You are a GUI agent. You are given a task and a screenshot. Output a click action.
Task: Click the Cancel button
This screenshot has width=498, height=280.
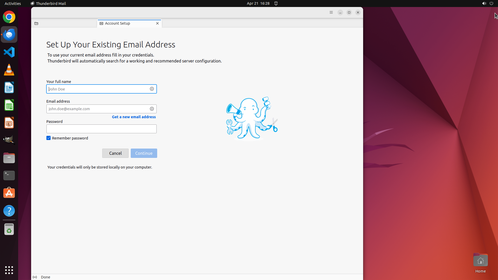115,153
